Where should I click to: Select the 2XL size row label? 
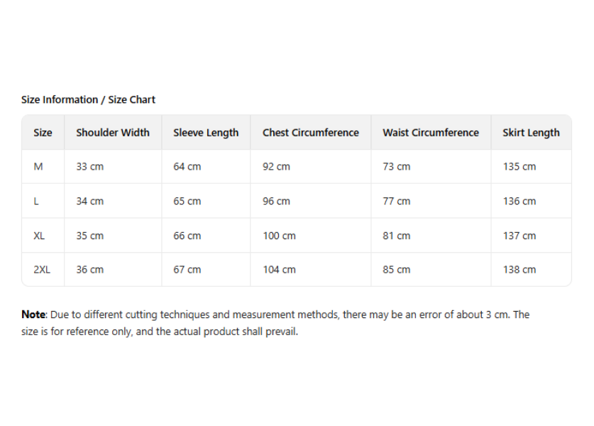[42, 270]
